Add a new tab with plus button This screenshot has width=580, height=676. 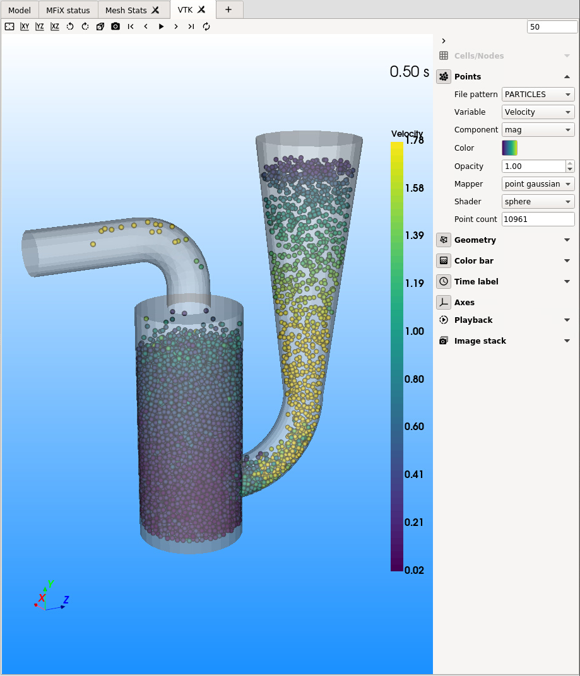click(228, 9)
